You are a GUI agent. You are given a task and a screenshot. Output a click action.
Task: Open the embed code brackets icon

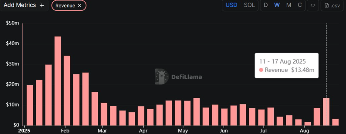pyautogui.click(x=313, y=5)
